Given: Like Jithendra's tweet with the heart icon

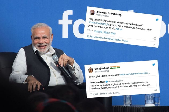Looking at the screenshot, I should click(89, 30).
